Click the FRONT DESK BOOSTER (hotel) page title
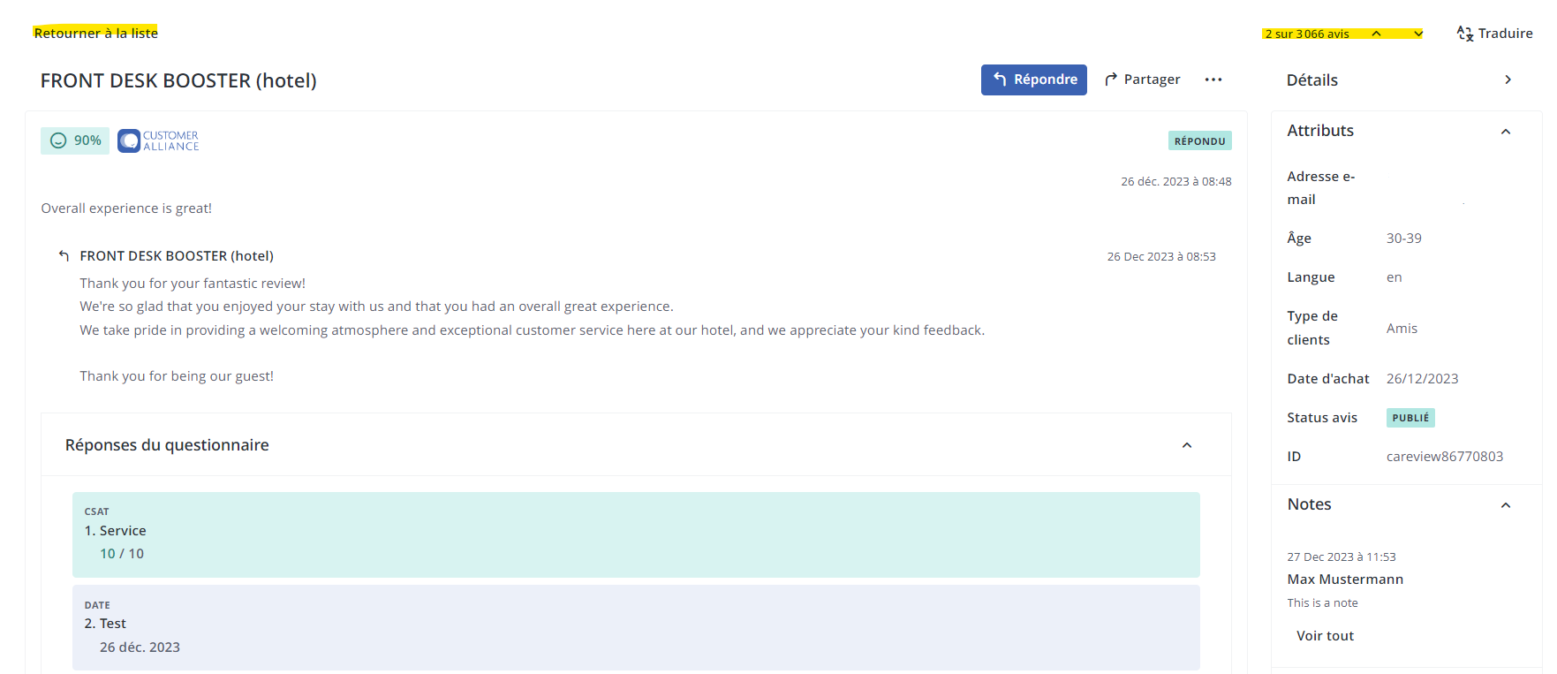Image resolution: width=1557 pixels, height=674 pixels. 178,80
